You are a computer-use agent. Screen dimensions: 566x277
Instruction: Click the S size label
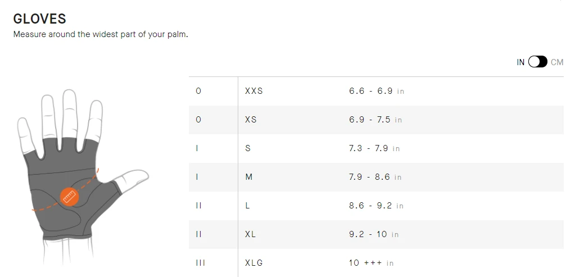tap(248, 148)
